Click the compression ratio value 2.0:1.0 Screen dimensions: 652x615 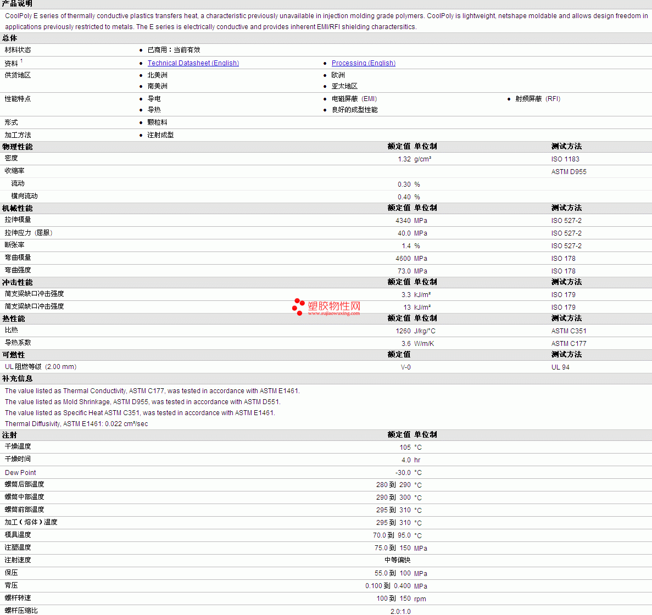pyautogui.click(x=400, y=611)
